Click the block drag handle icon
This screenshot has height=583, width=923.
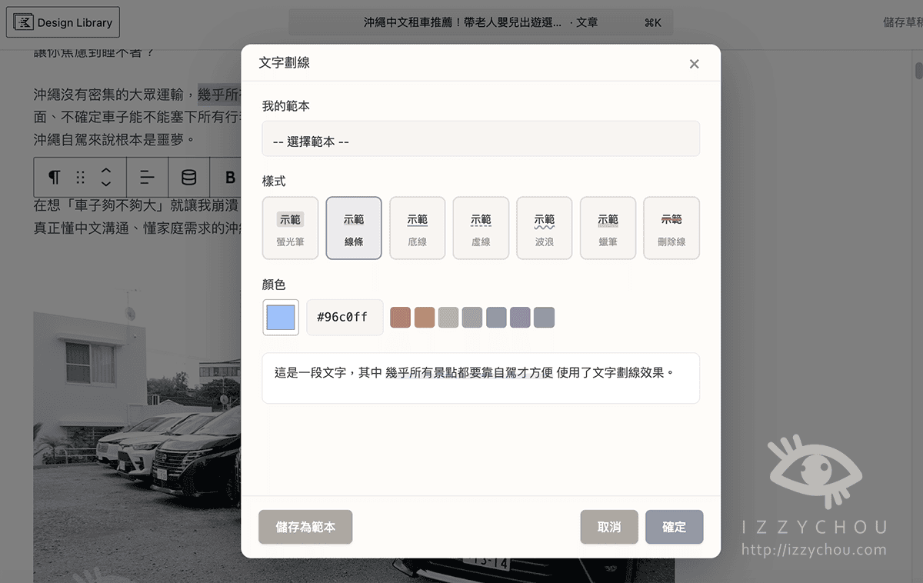point(80,178)
